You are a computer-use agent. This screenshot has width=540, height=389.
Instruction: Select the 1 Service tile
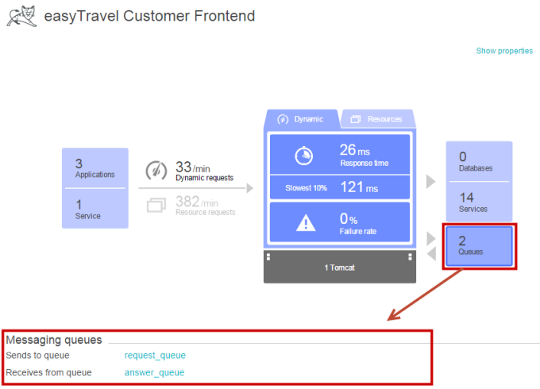[95, 209]
